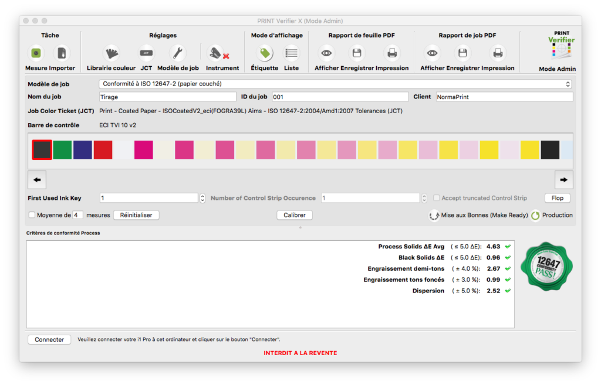Click the Nom du job text field
Image resolution: width=601 pixels, height=385 pixels.
168,97
